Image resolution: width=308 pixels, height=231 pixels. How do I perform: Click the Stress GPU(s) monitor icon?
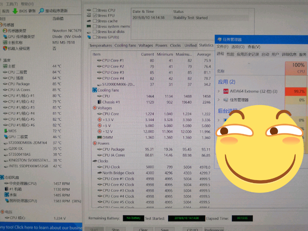[89, 37]
